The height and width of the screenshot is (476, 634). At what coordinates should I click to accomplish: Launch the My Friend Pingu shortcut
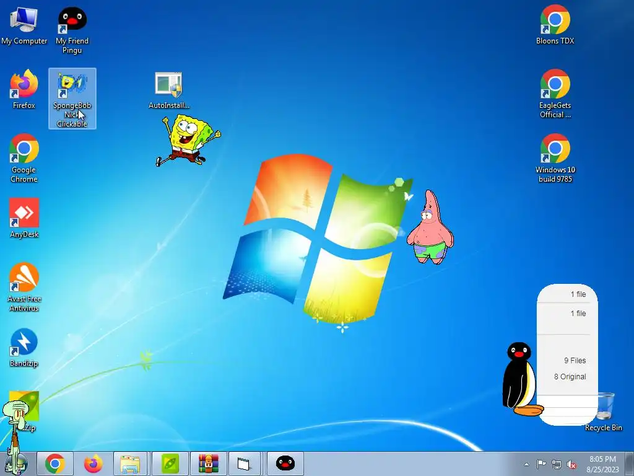[72, 30]
